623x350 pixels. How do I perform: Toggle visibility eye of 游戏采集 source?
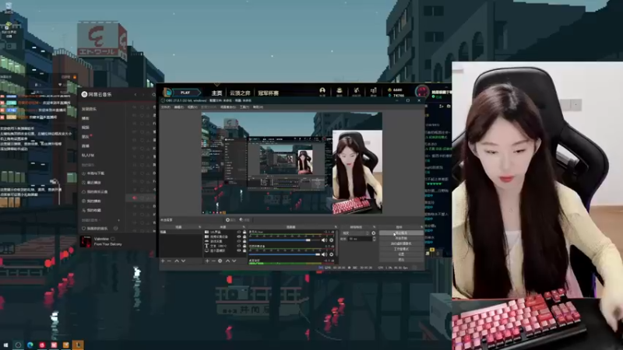pyautogui.click(x=239, y=241)
